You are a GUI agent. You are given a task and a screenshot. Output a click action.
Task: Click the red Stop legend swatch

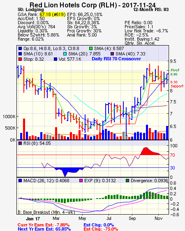tap(20, 59)
